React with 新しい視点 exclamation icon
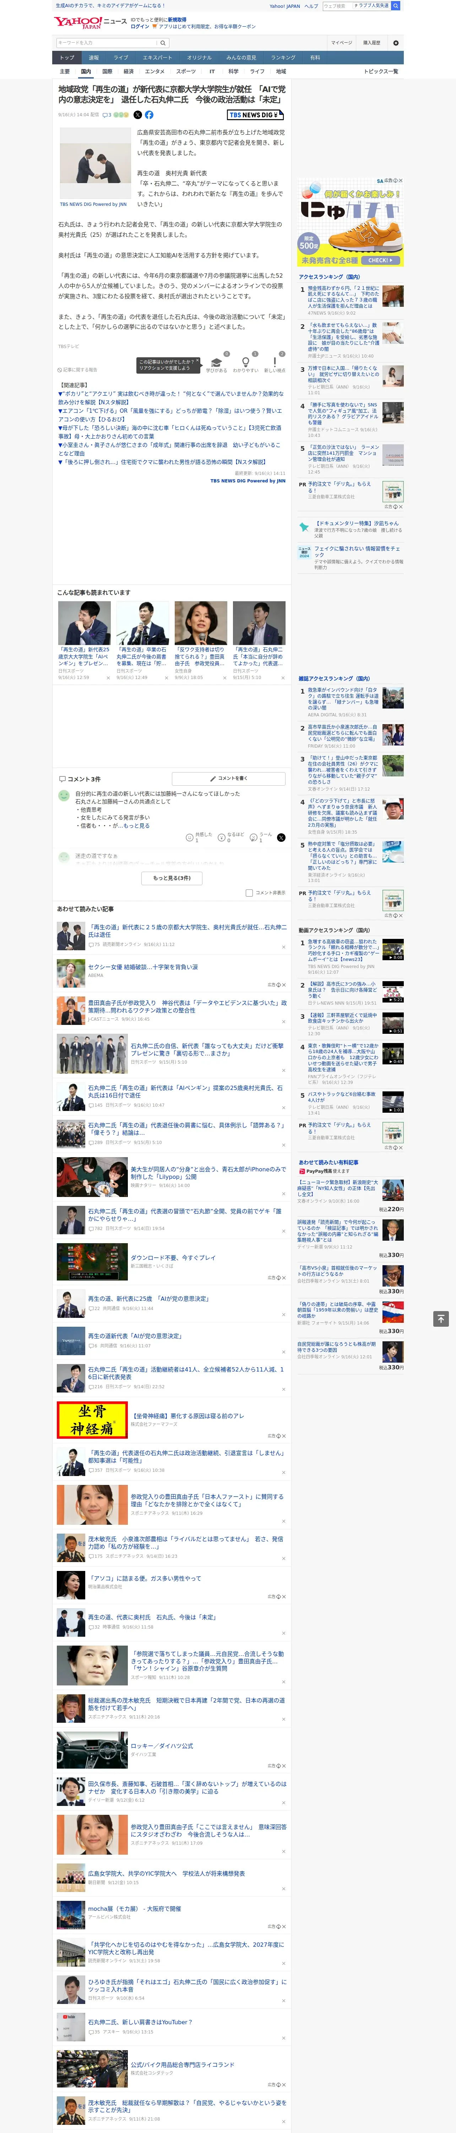The width and height of the screenshot is (456, 2133). tap(275, 363)
